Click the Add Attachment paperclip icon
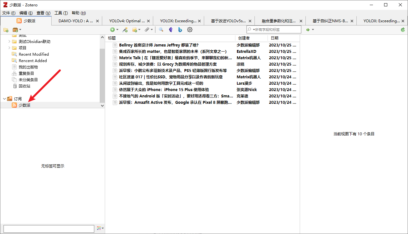 point(147,30)
